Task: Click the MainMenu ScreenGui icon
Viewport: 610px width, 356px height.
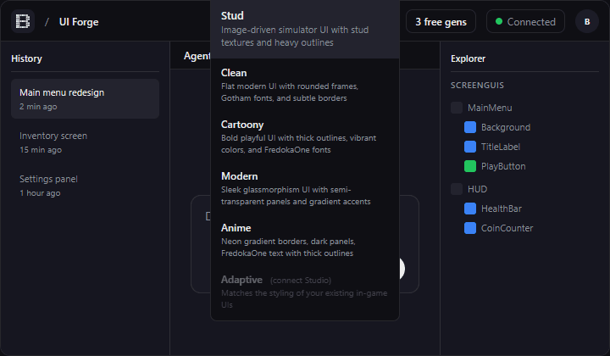Action: pyautogui.click(x=457, y=108)
